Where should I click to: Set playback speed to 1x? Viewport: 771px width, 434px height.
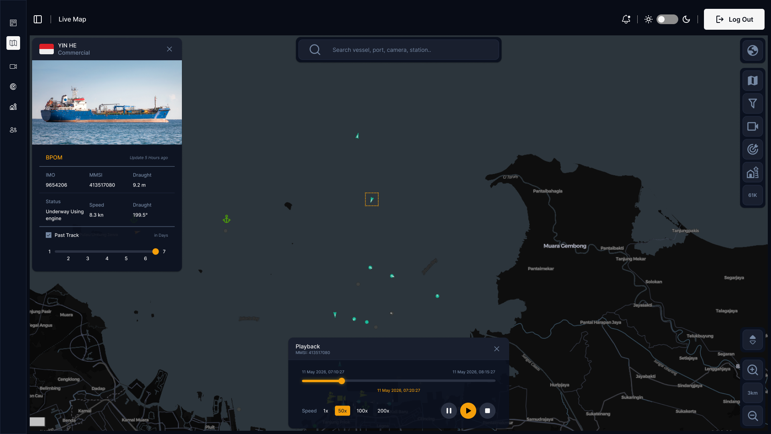pos(326,411)
